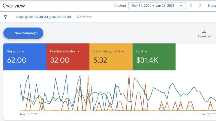The width and height of the screenshot is (216, 121).
Task: Click the filter funnel icon
Action: click(x=5, y=17)
